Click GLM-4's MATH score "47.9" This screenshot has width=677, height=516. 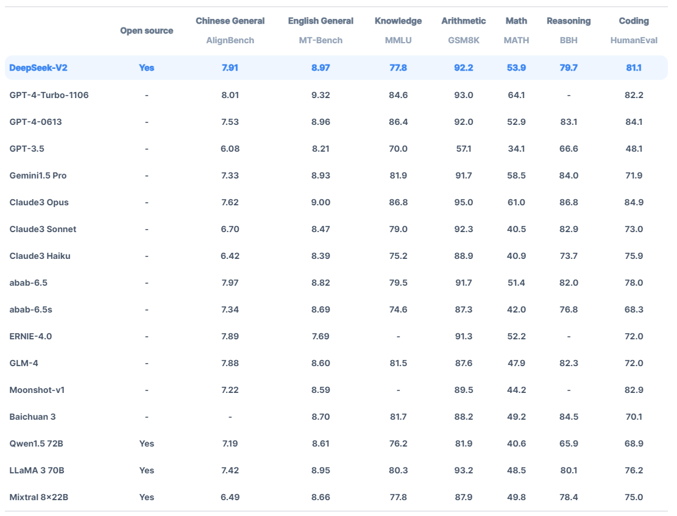[x=516, y=362]
